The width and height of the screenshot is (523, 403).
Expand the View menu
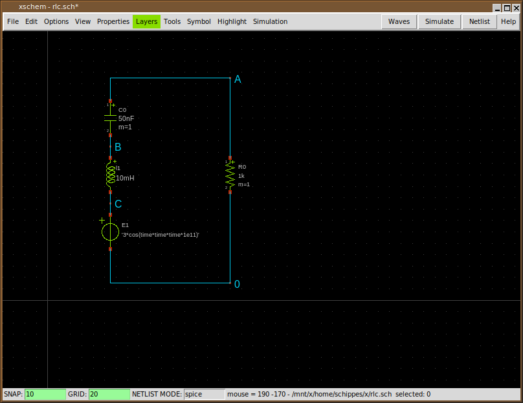[x=83, y=21]
